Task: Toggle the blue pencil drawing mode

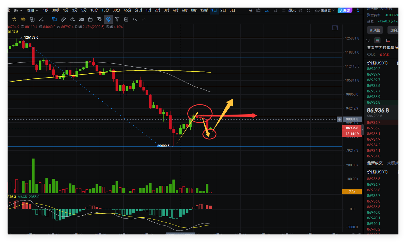Action: [267, 10]
